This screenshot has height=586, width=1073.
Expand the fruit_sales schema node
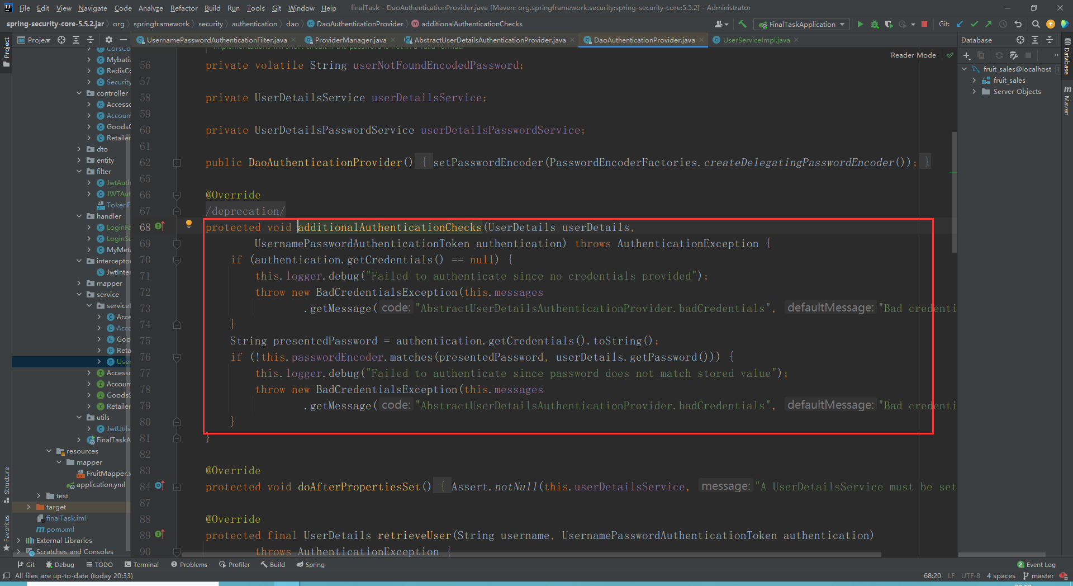click(974, 81)
